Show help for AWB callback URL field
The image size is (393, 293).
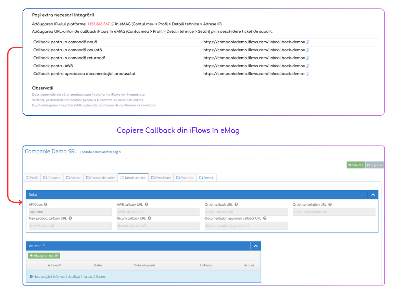tap(147, 204)
